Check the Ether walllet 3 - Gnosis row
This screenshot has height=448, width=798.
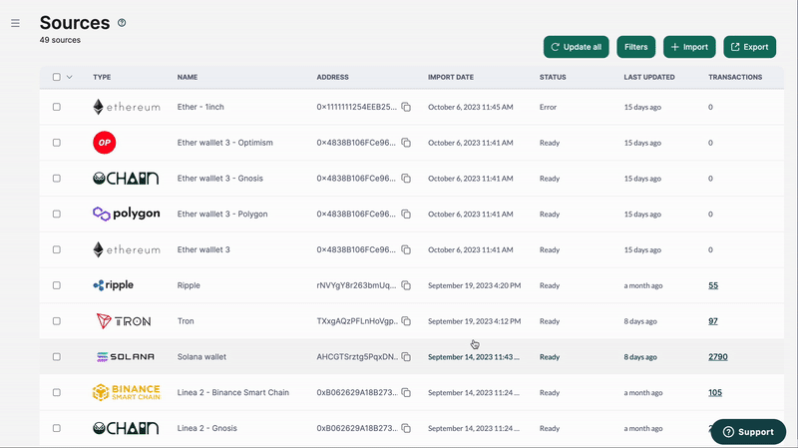(x=57, y=179)
